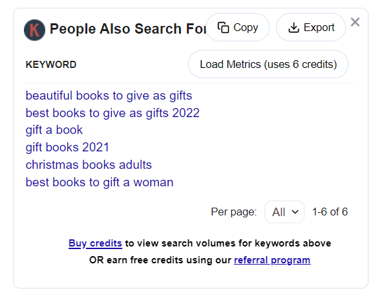386x295 pixels.
Task: Click the KEYWORD column header
Action: pos(51,65)
